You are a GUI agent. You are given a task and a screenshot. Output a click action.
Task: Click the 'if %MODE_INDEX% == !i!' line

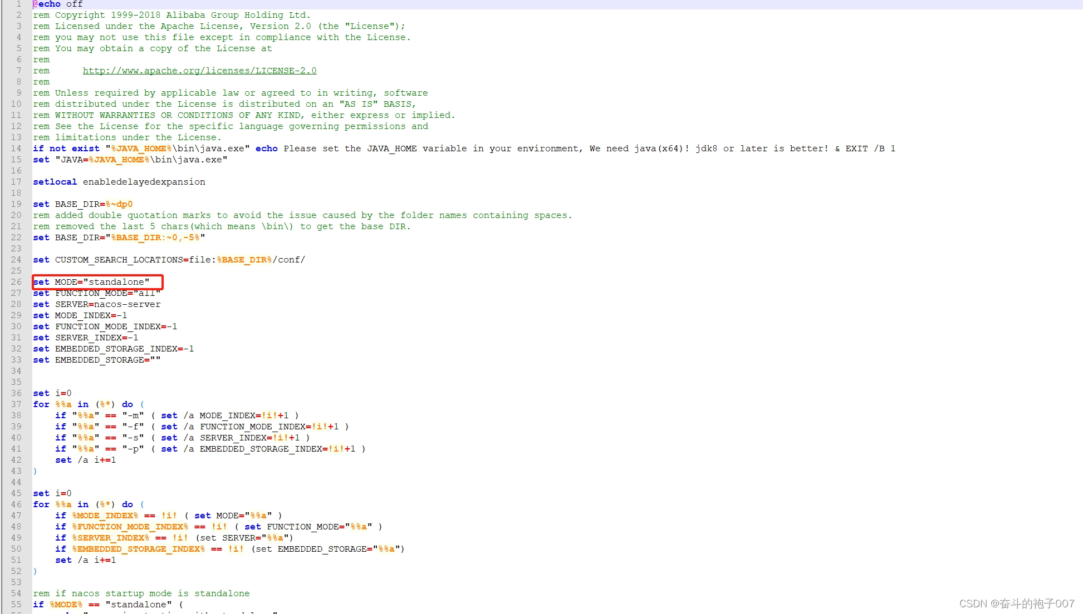pyautogui.click(x=169, y=516)
